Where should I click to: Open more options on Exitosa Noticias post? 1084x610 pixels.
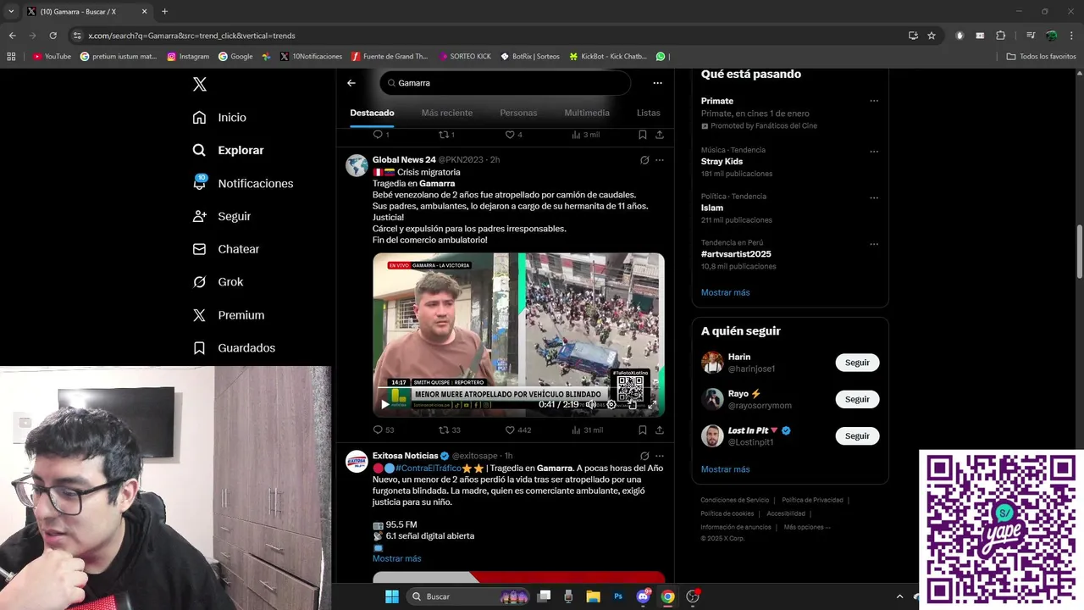tap(660, 456)
